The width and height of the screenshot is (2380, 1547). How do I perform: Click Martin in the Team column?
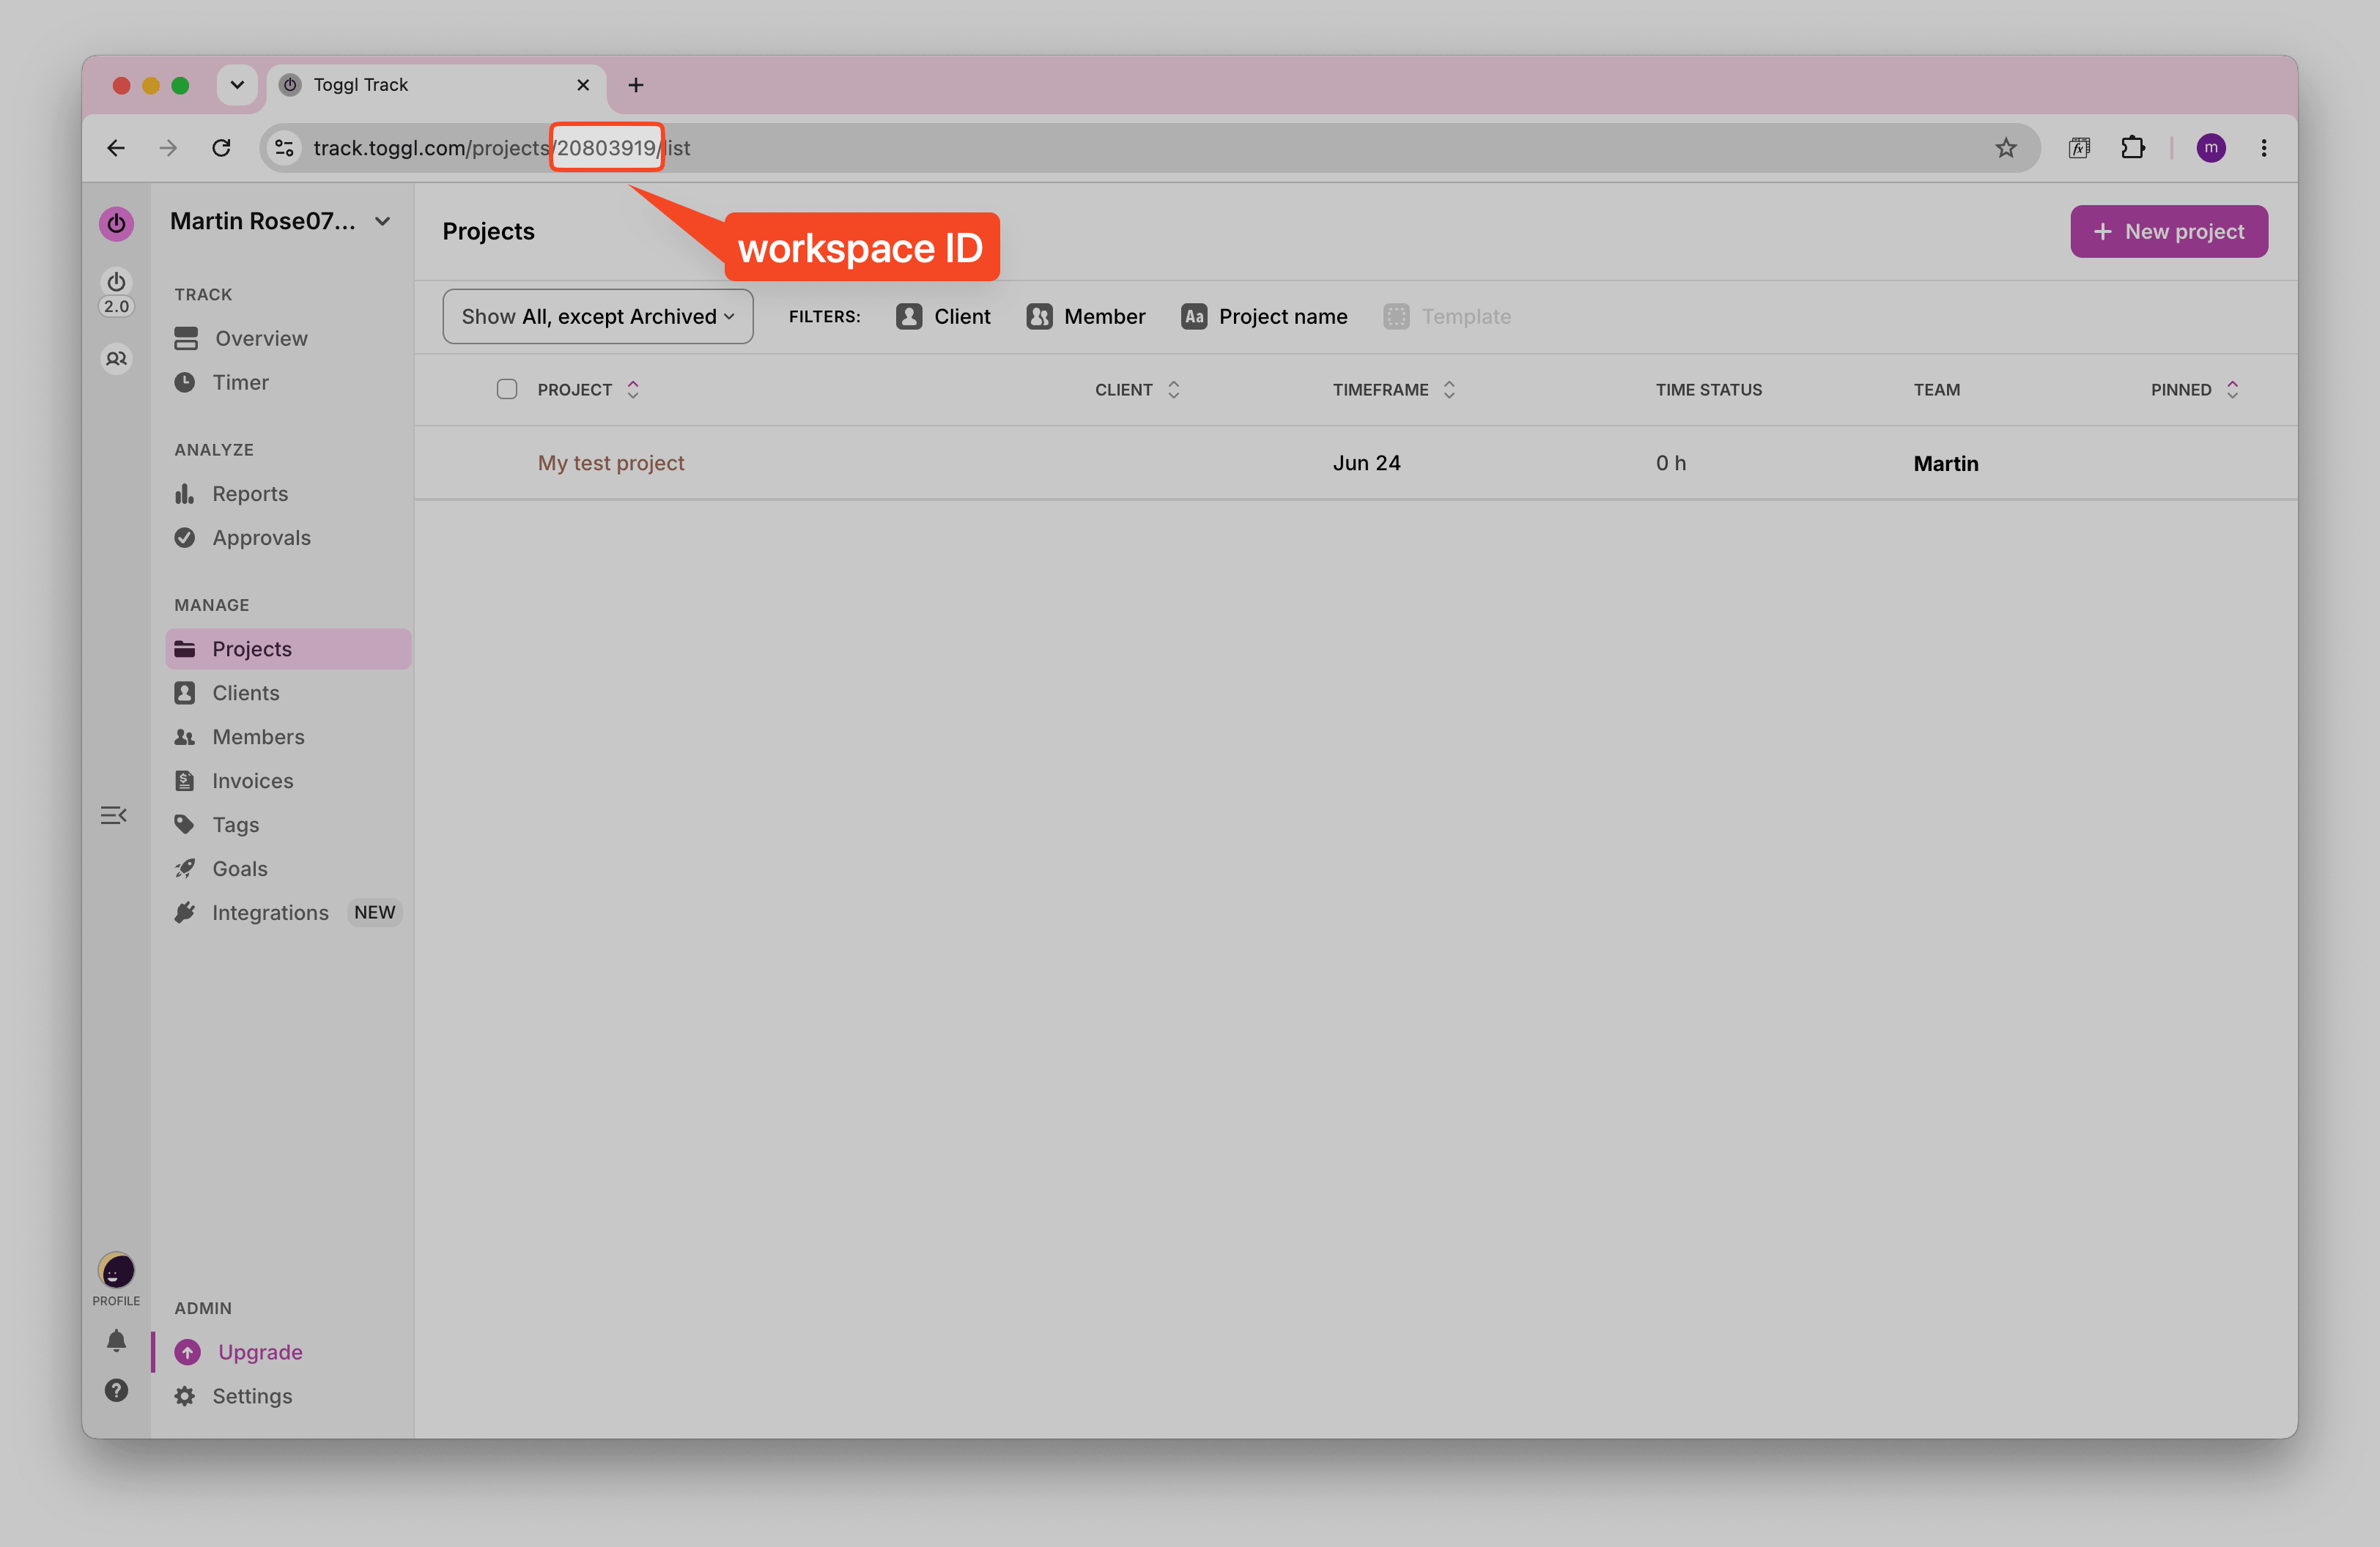[1945, 464]
